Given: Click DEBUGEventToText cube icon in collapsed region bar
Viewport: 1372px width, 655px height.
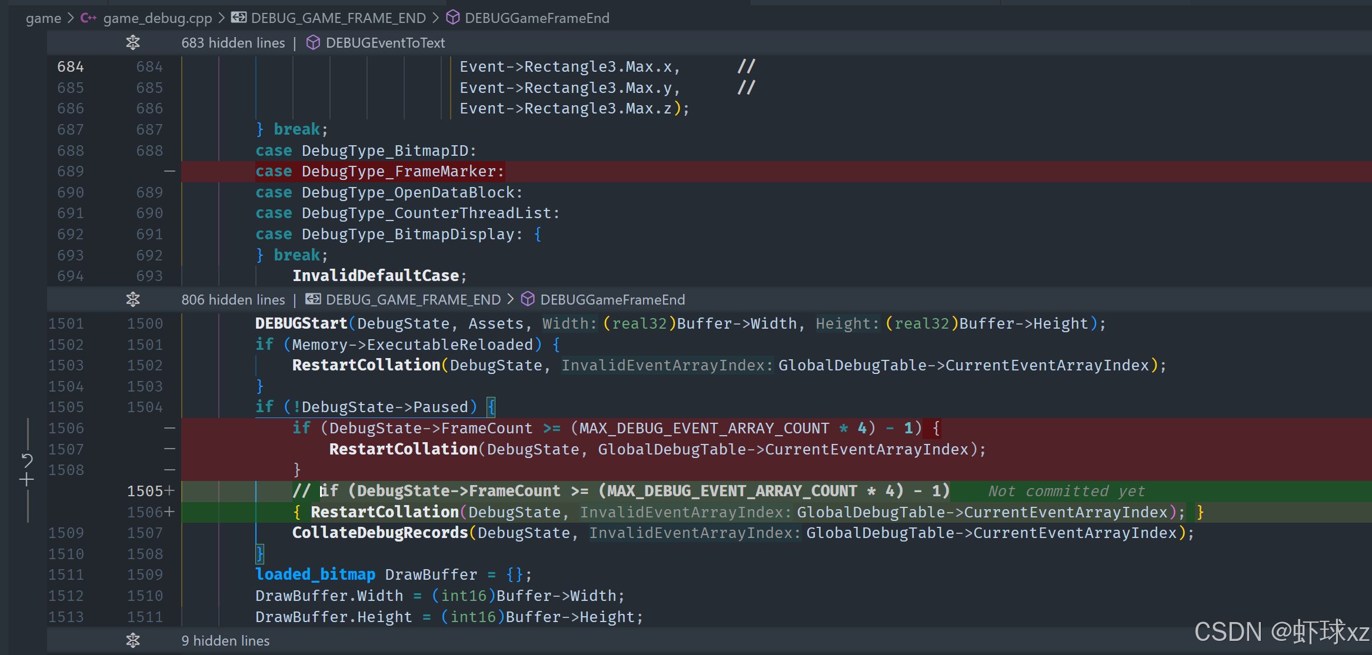Looking at the screenshot, I should tap(313, 42).
